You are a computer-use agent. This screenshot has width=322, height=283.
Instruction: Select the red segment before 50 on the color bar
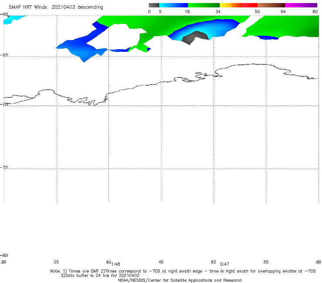click(250, 5)
